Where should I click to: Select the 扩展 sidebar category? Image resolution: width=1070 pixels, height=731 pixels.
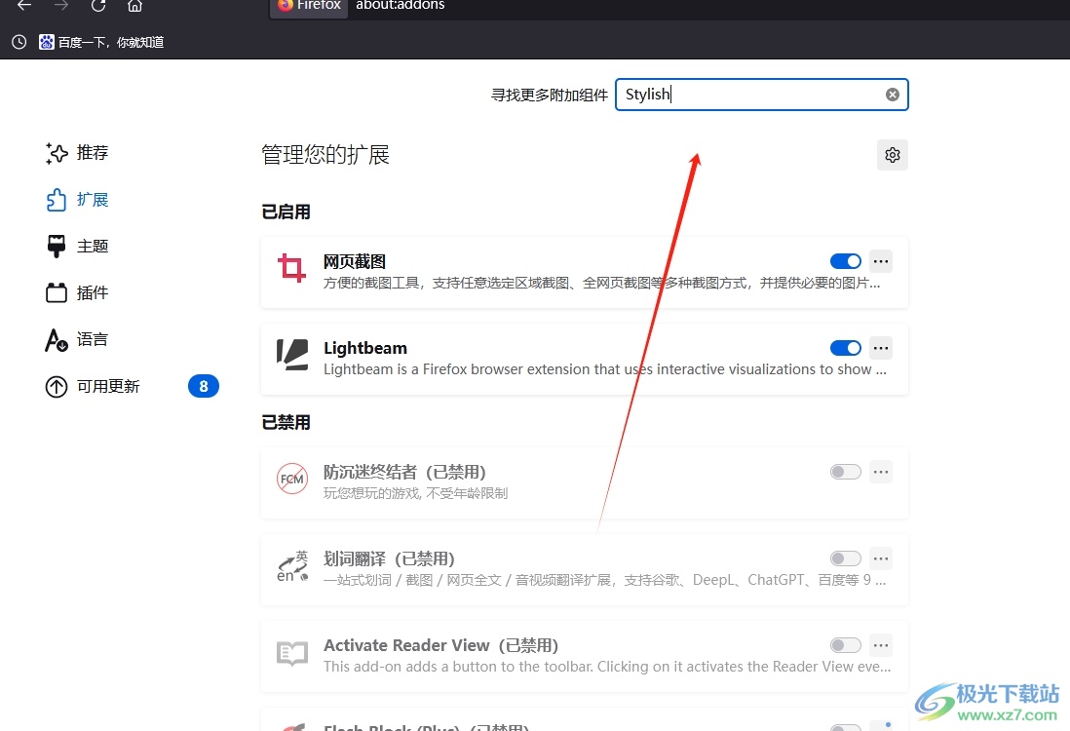coord(77,199)
